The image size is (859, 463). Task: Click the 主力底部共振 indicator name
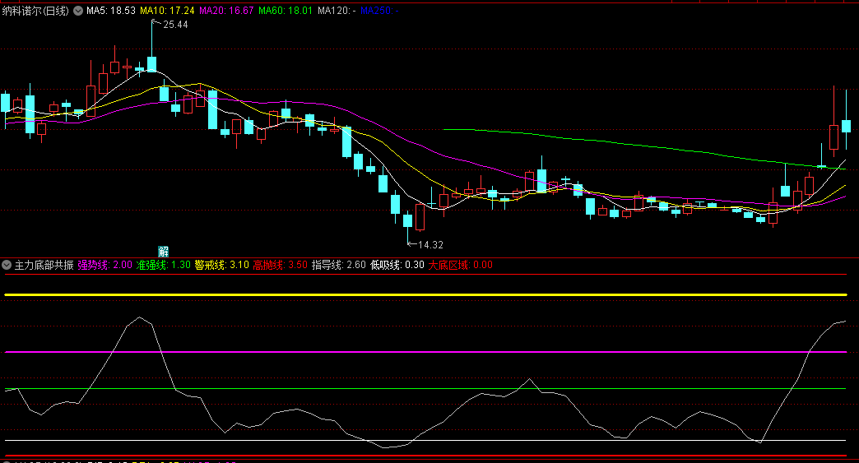pos(44,265)
